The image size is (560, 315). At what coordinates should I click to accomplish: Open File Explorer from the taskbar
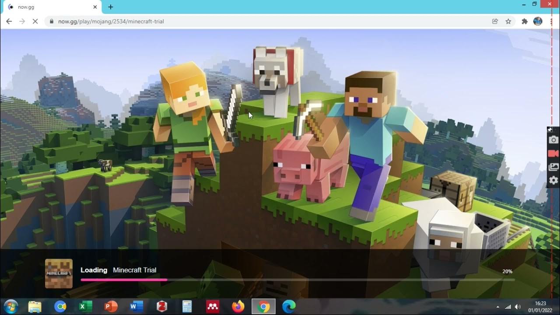point(35,307)
